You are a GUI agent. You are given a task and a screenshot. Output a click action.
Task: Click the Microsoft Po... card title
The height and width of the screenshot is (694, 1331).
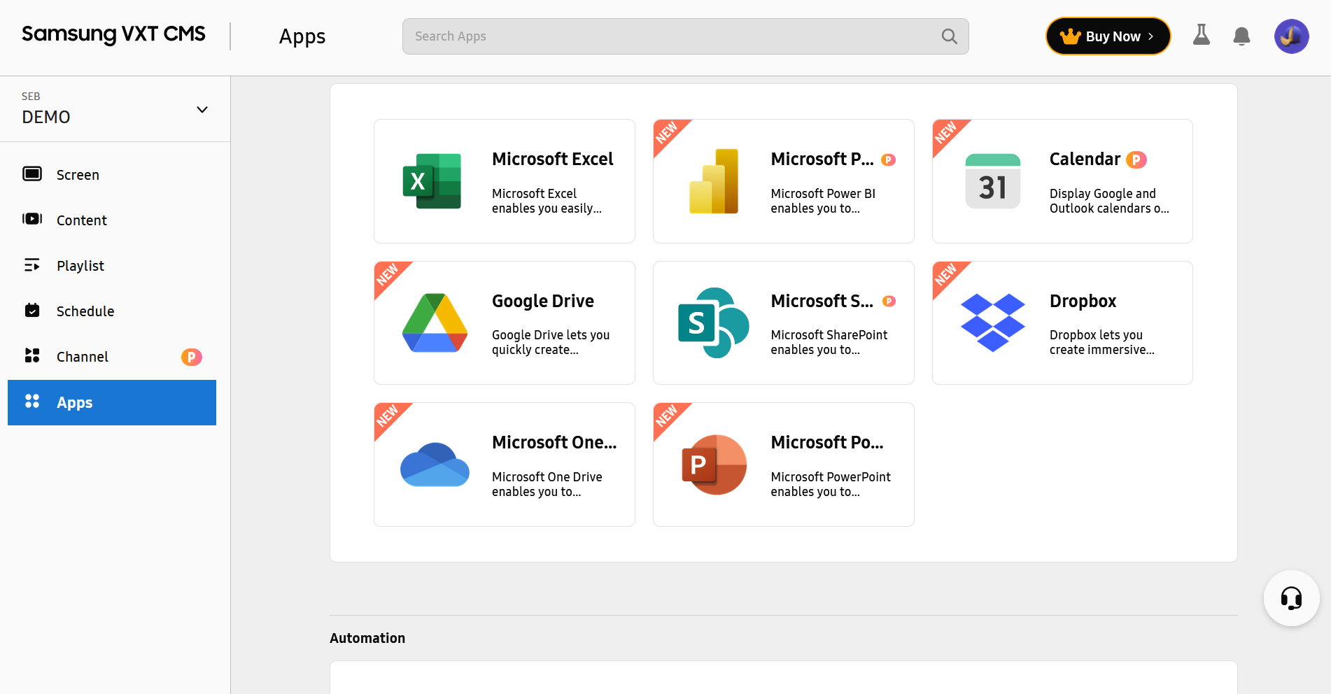coord(827,442)
